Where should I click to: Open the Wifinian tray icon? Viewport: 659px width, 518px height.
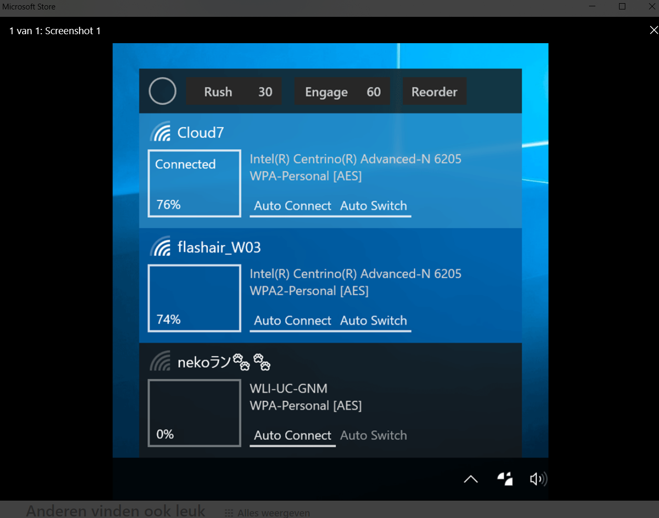505,479
